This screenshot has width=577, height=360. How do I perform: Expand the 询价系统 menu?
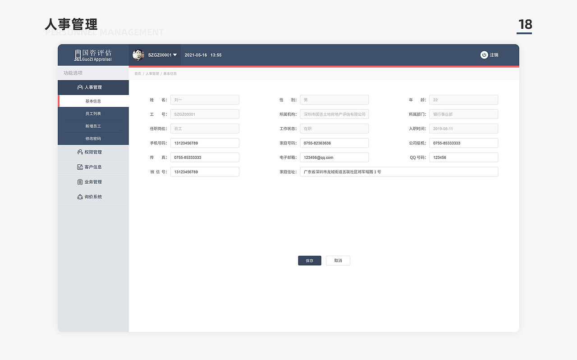pyautogui.click(x=93, y=197)
